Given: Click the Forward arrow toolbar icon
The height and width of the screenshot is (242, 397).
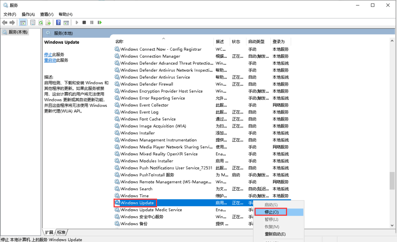Looking at the screenshot, I should click(12, 23).
